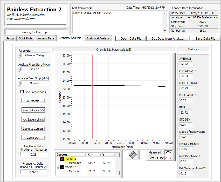Screen dimensions: 221x182
Task: Click Marker 1 X value 633.7
Action: pyautogui.click(x=91, y=163)
